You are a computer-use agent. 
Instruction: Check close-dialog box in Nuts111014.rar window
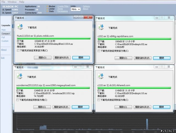(x=18, y=51)
